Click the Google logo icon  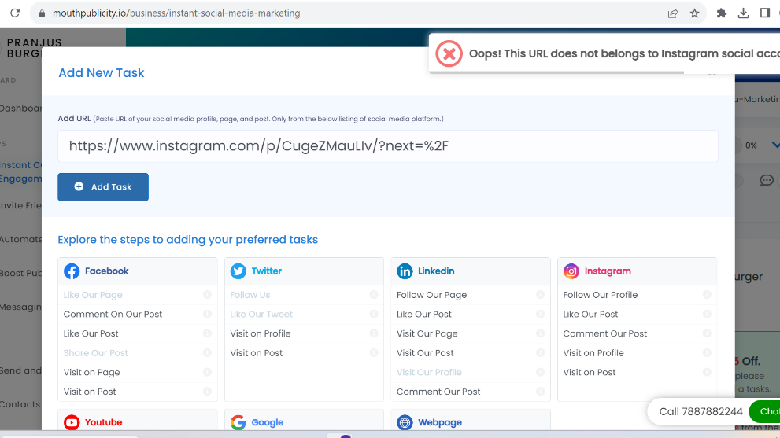pyautogui.click(x=238, y=422)
